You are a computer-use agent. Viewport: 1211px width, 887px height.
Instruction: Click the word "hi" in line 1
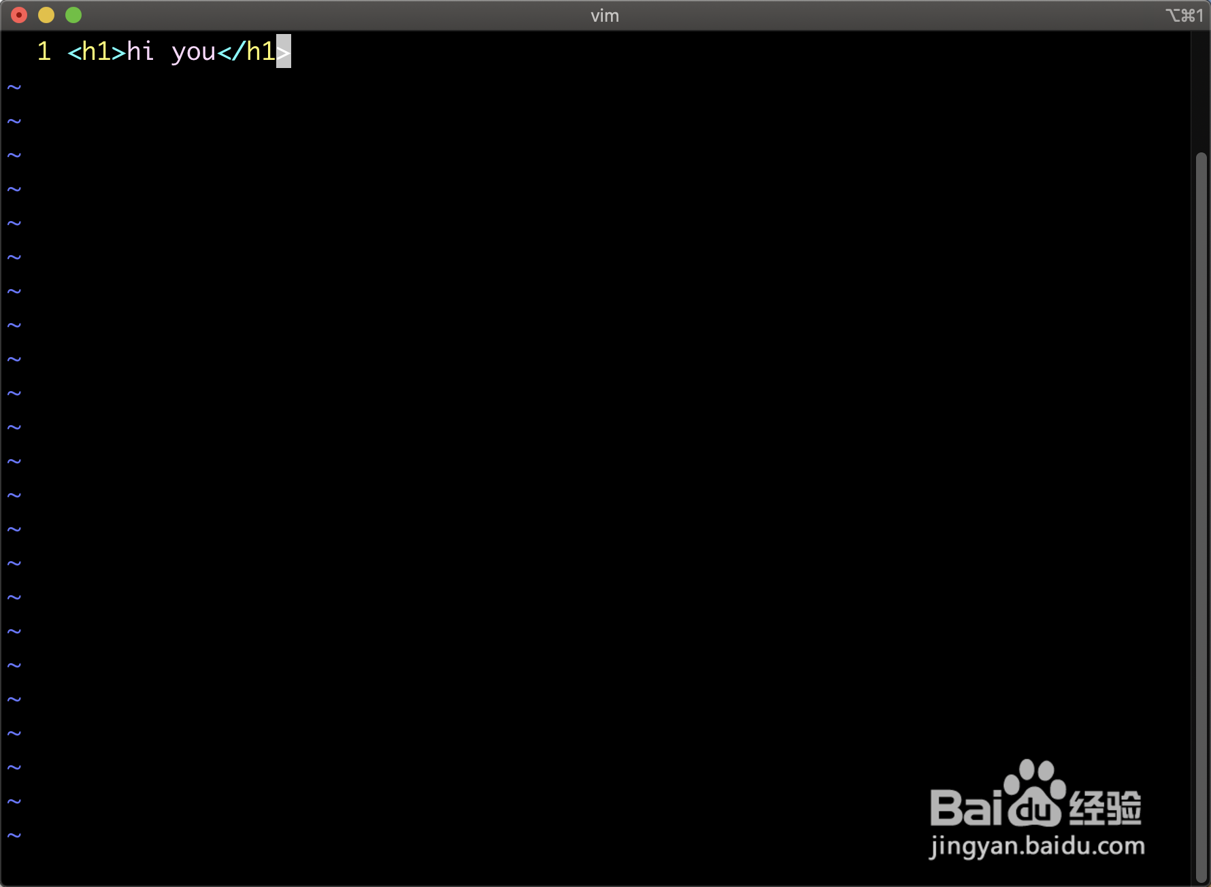(141, 52)
